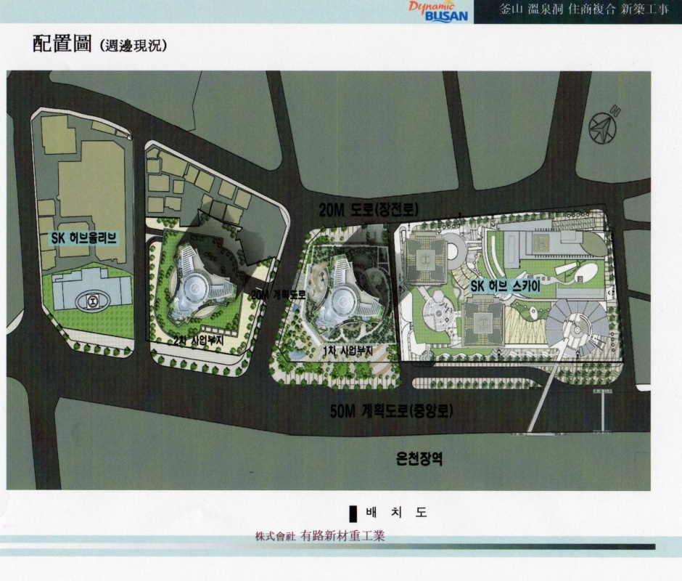
Task: Select the header text 釜山 溫泉洞 住商複合 新築工事
Action: [x=584, y=9]
